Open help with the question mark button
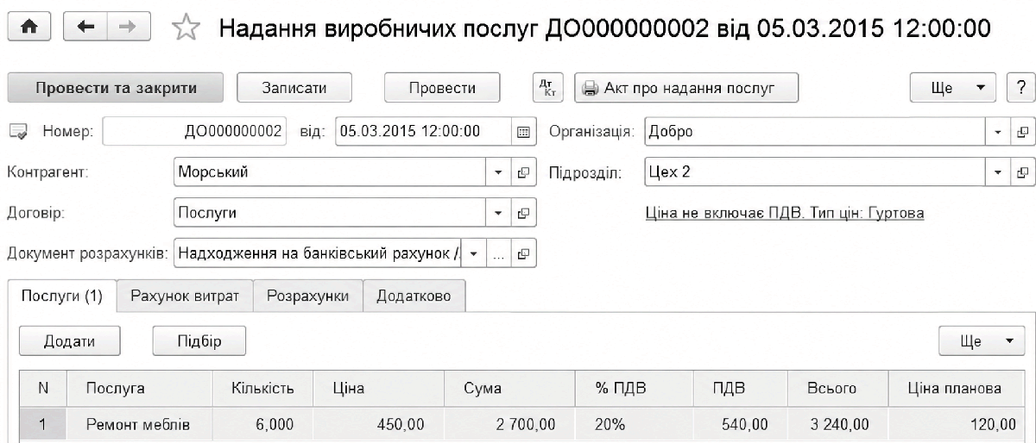Image resolution: width=1036 pixels, height=443 pixels. (1021, 87)
